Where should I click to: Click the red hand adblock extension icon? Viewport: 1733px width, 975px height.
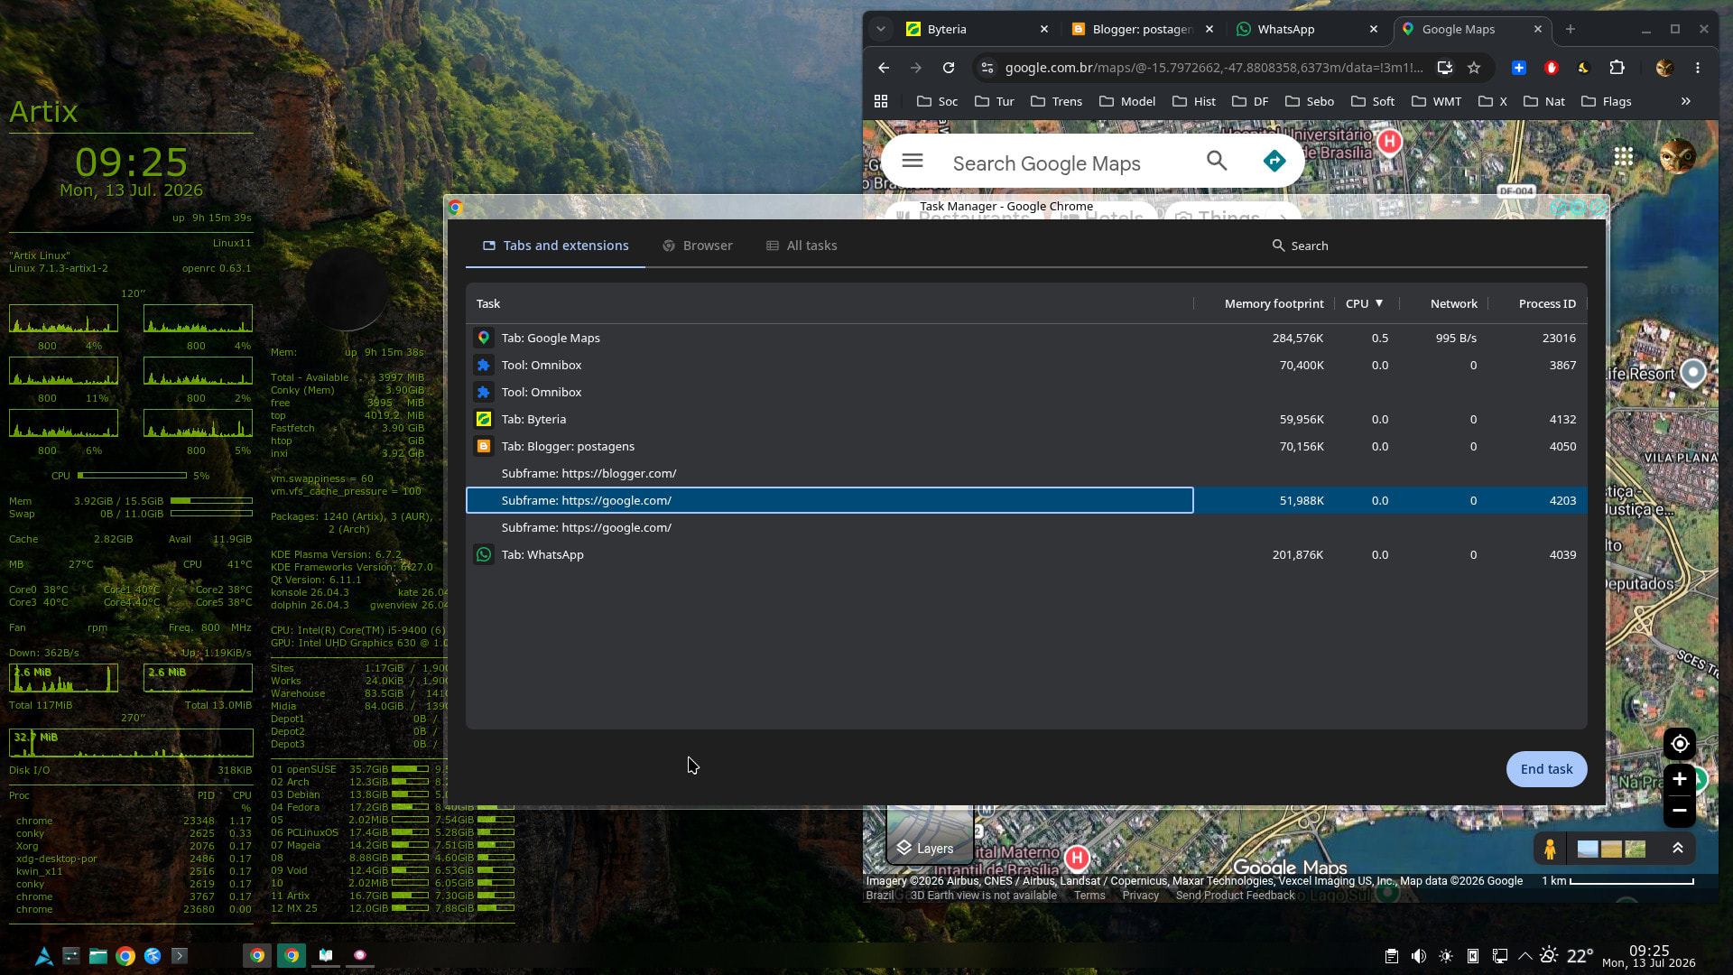coord(1552,68)
